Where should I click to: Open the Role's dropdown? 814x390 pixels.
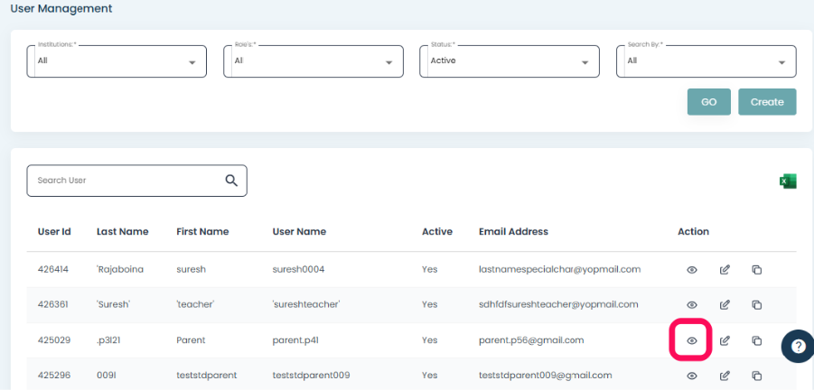[x=313, y=61]
